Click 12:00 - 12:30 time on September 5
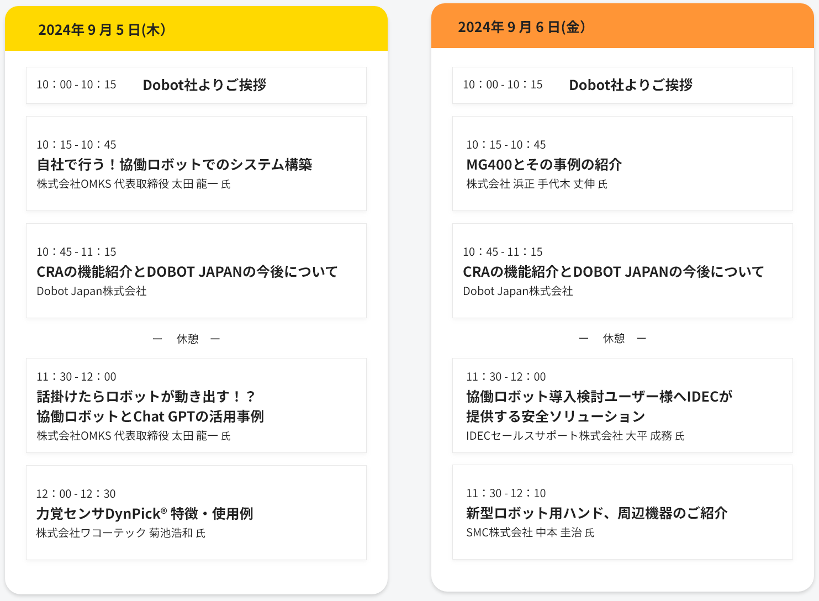 76,494
